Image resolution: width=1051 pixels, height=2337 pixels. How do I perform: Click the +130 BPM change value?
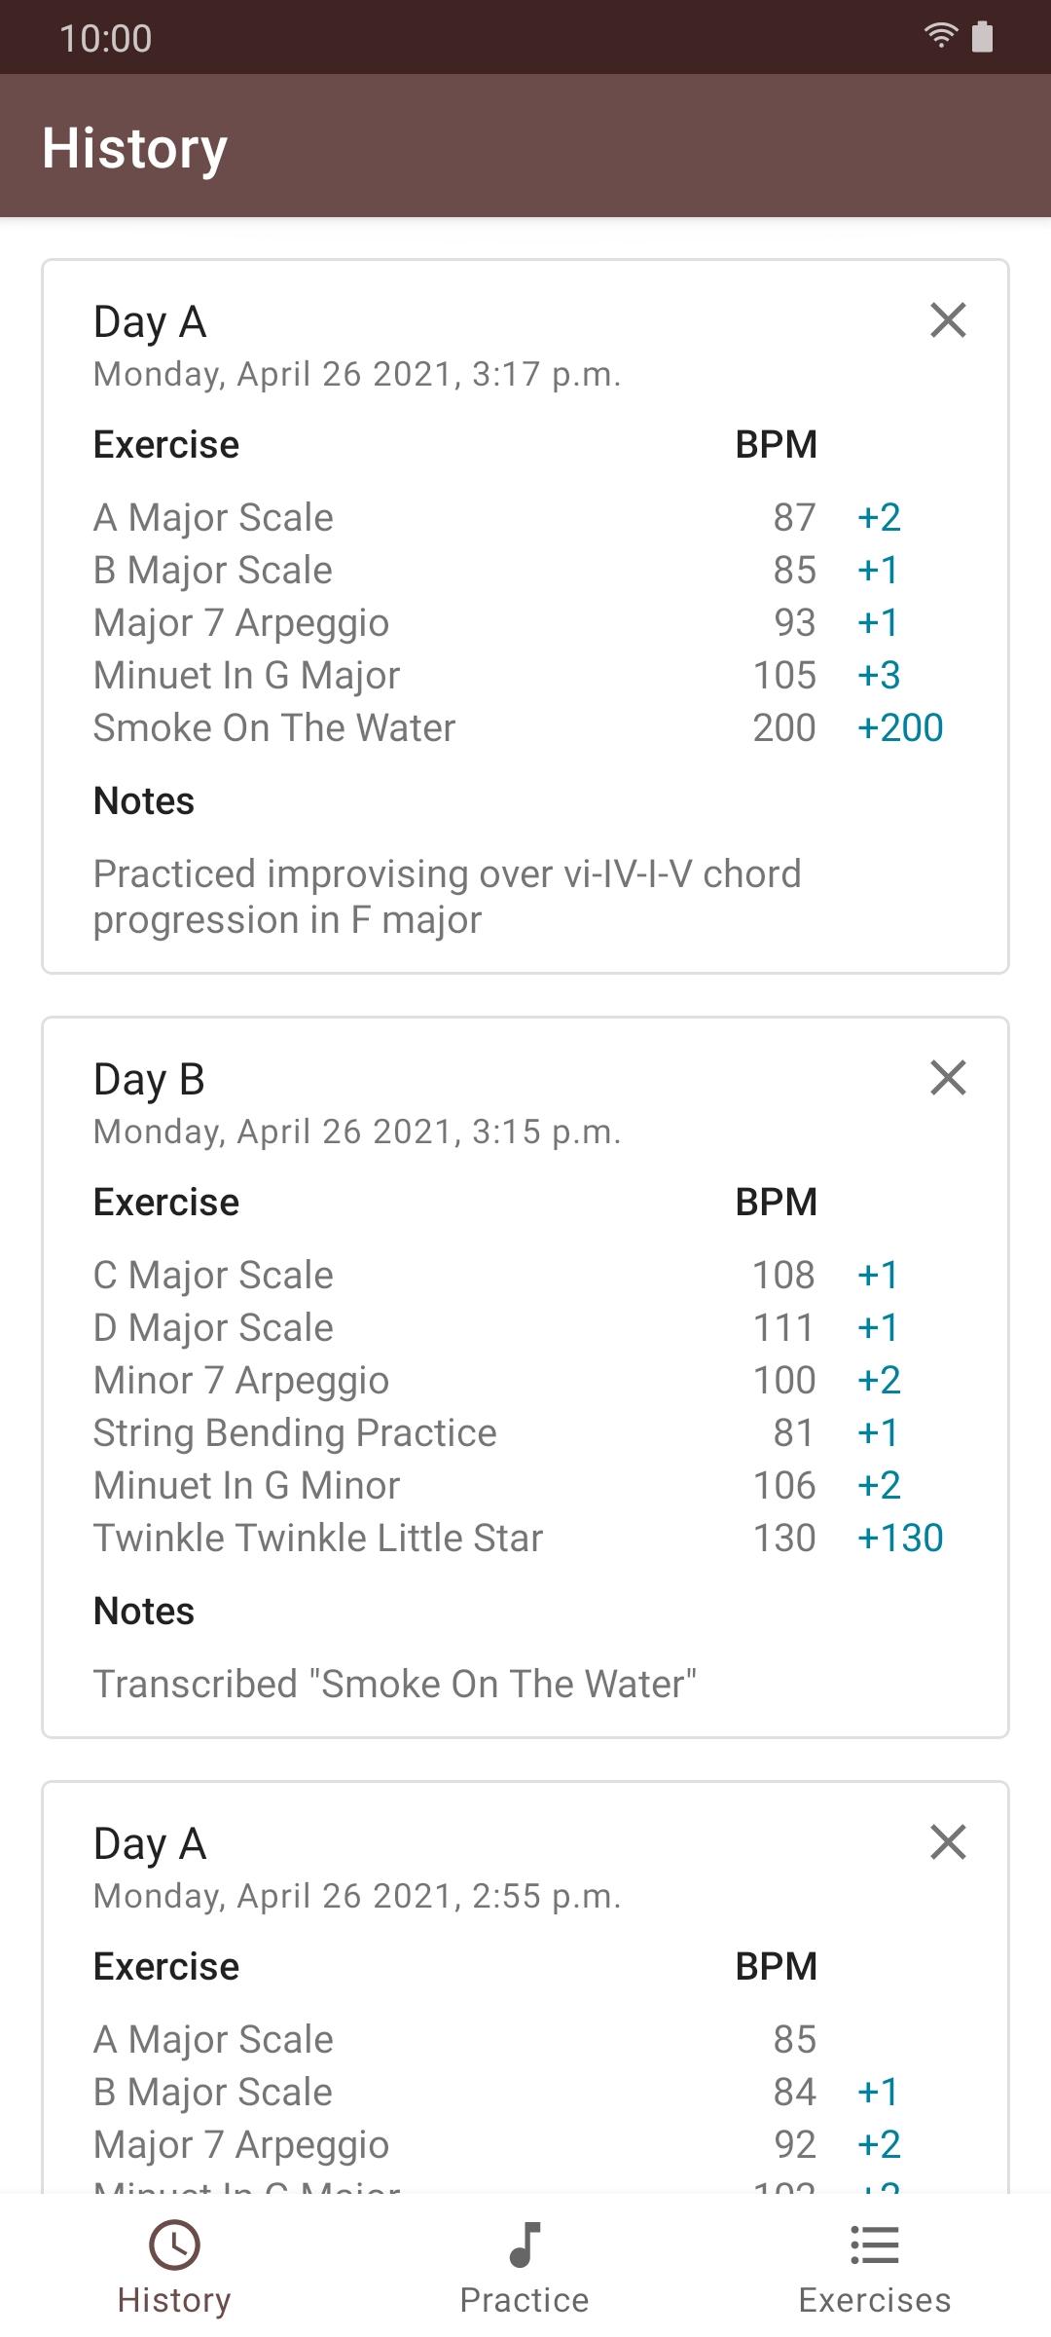point(900,1539)
